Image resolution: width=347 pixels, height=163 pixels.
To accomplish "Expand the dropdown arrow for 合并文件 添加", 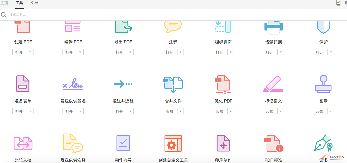I will 180,111.
